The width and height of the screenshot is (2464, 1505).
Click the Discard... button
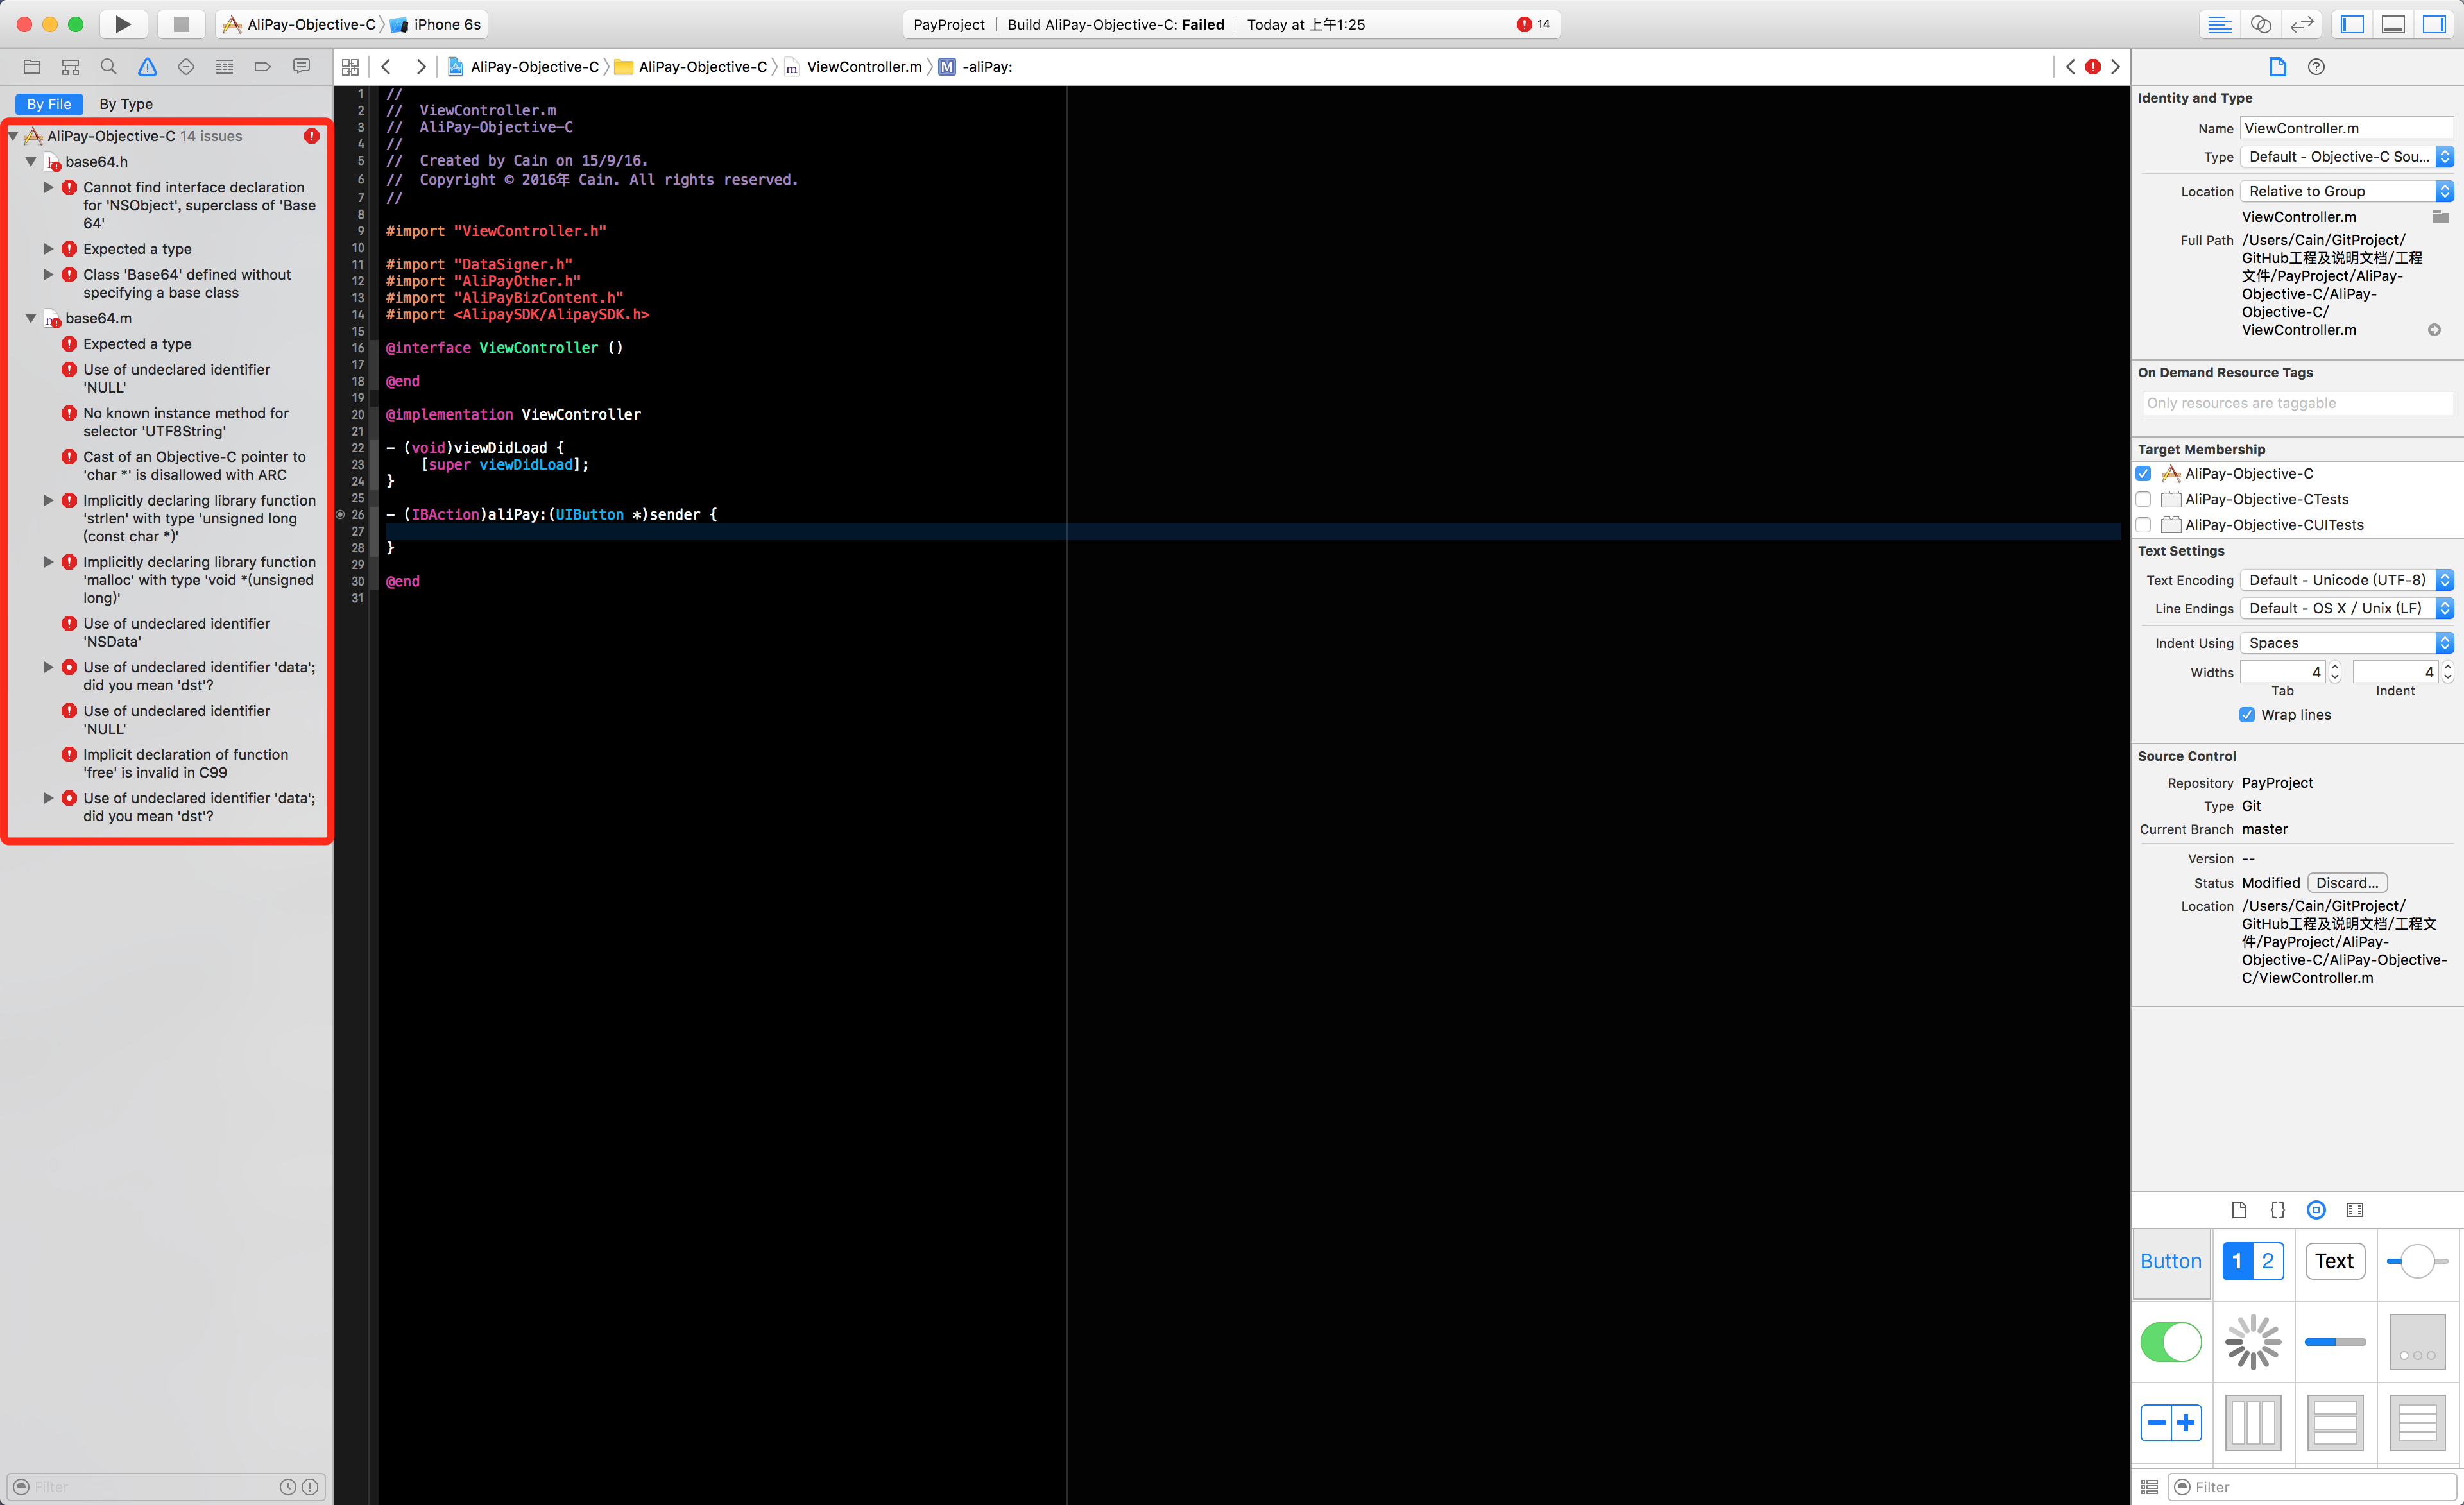point(2346,883)
